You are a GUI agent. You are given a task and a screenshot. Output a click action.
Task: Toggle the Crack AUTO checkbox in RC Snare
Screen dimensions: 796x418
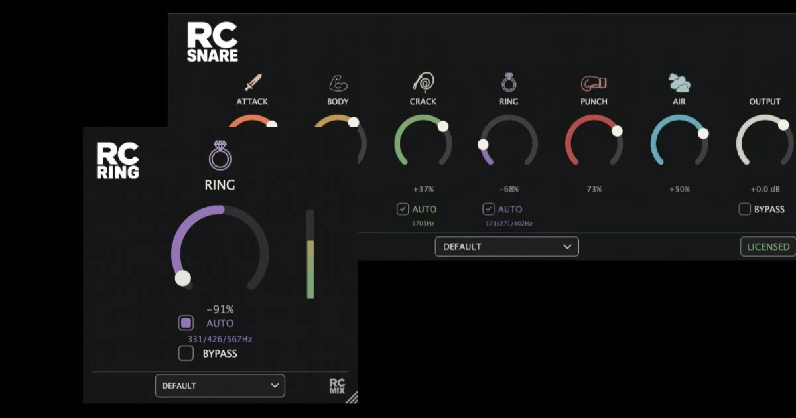click(403, 209)
